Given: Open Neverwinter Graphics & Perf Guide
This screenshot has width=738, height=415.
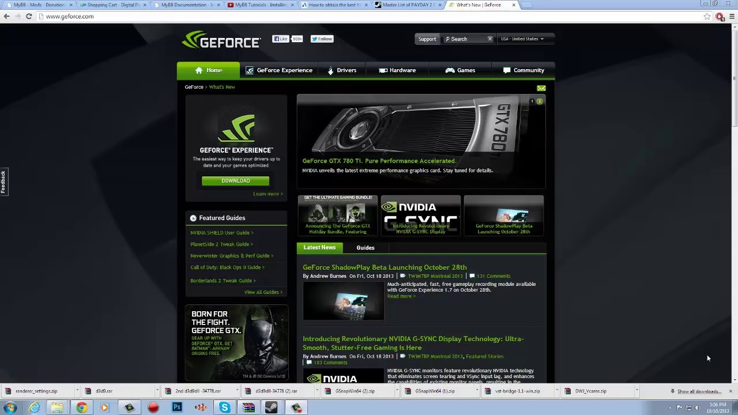Looking at the screenshot, I should pos(232,256).
